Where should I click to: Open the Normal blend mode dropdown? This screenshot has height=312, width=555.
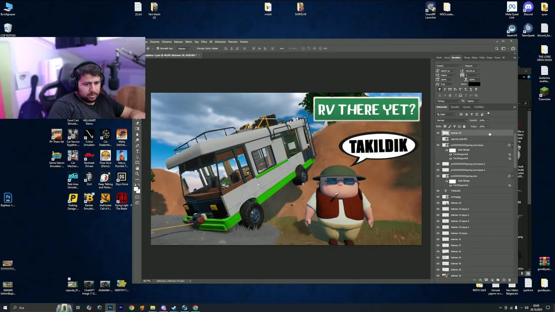(452, 120)
